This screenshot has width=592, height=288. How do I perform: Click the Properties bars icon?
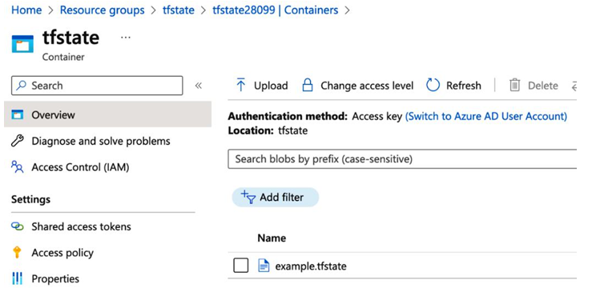pyautogui.click(x=17, y=278)
